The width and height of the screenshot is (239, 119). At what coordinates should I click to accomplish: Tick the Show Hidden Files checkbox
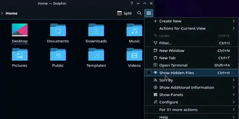149,73
